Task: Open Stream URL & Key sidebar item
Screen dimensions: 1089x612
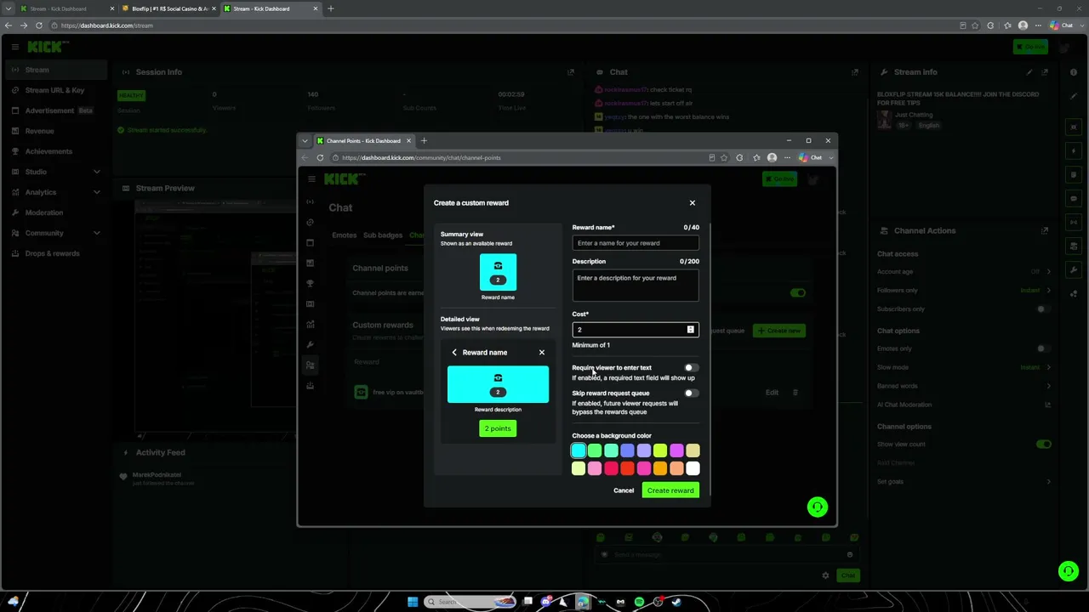Action: [55, 90]
